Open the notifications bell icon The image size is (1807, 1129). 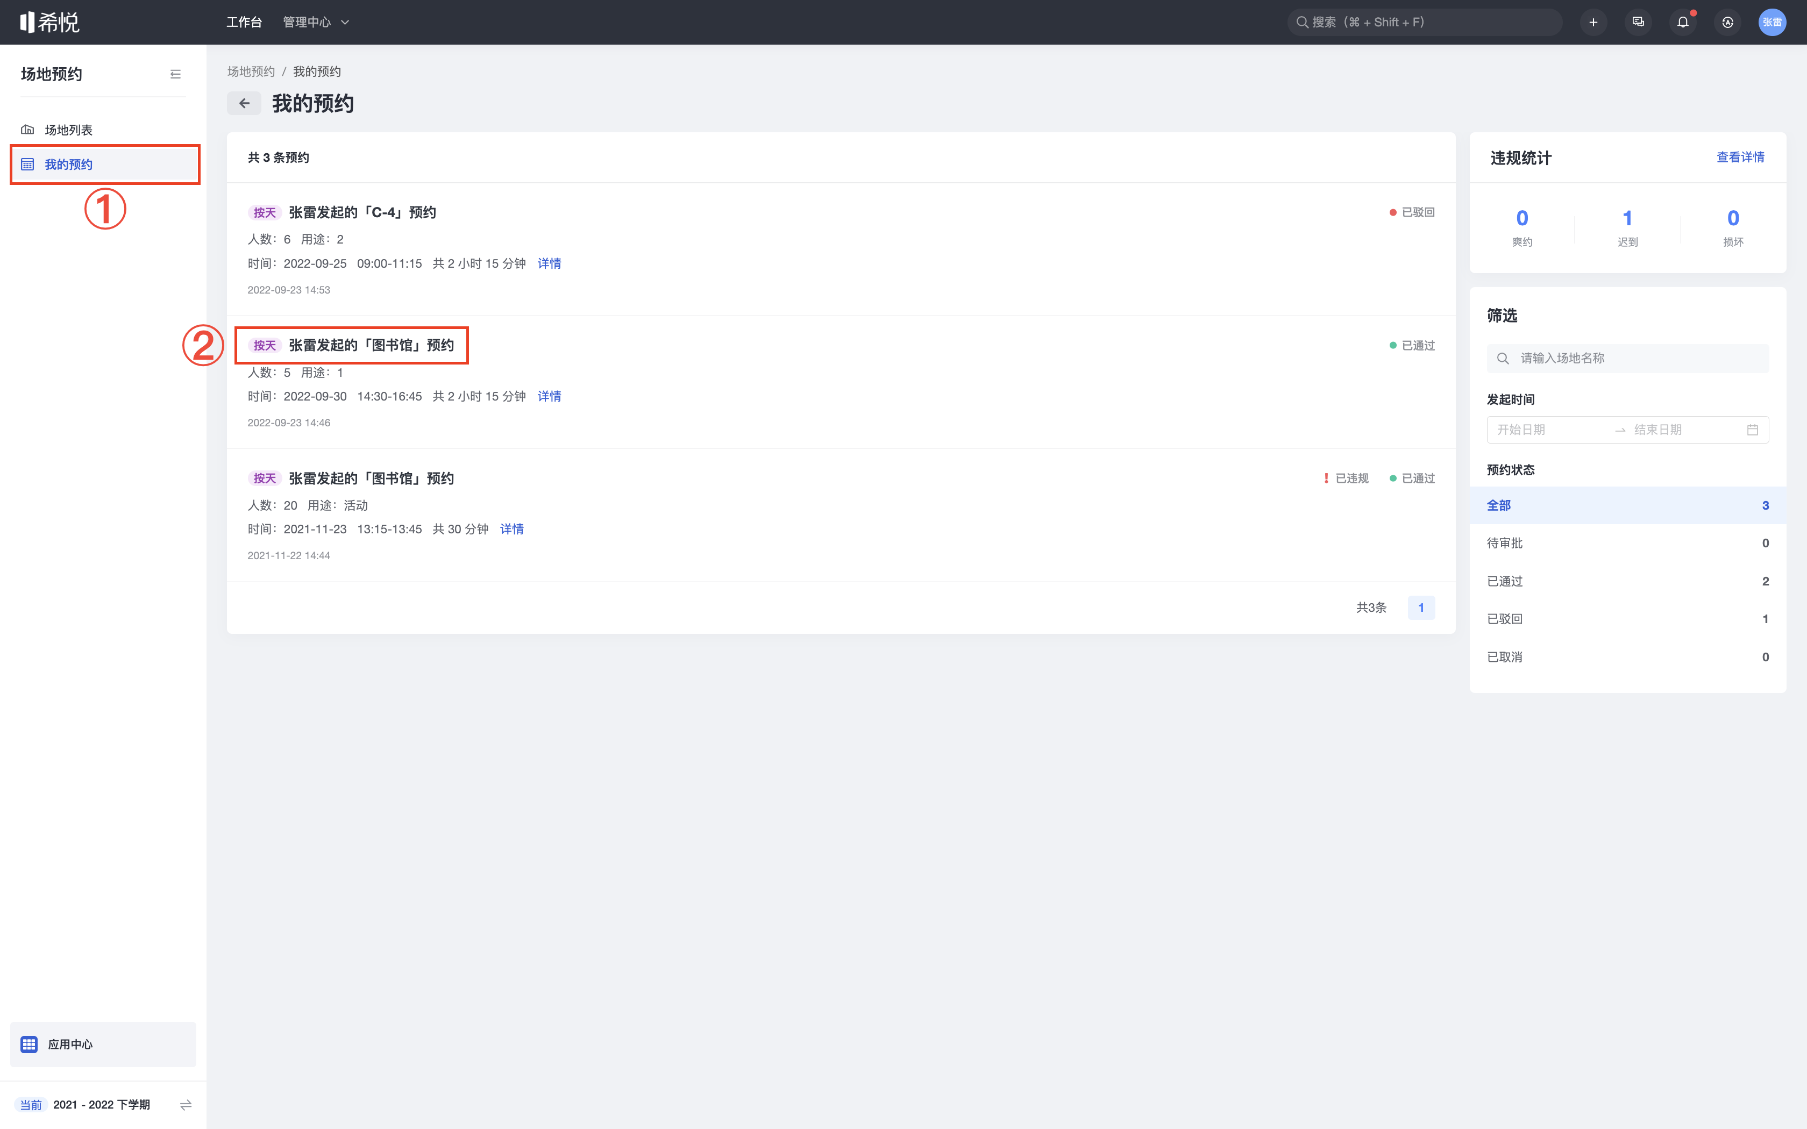click(1683, 23)
